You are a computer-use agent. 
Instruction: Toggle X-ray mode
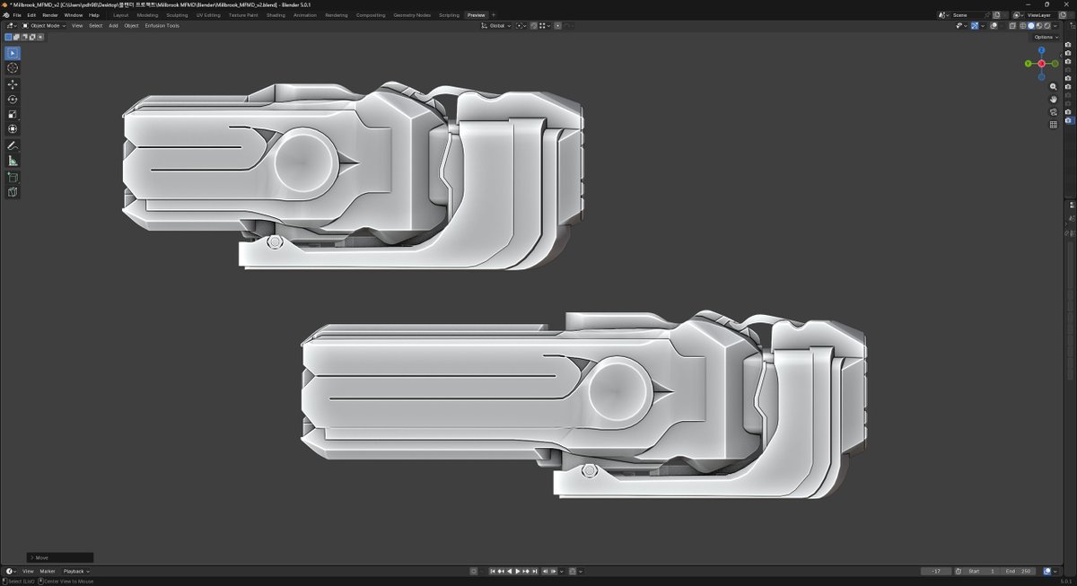pos(1012,26)
